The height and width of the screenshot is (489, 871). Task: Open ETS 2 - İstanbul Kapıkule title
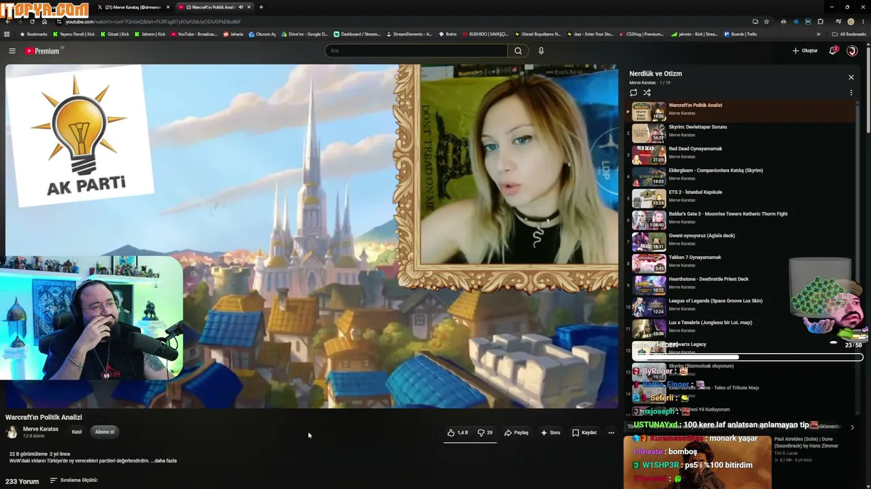click(695, 192)
